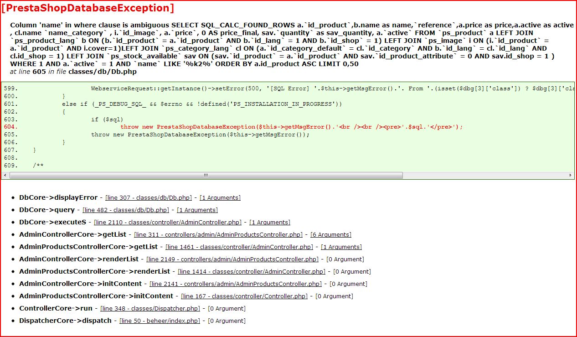Open link line 348 - classes/Dispatcher.php

[x=150, y=309]
